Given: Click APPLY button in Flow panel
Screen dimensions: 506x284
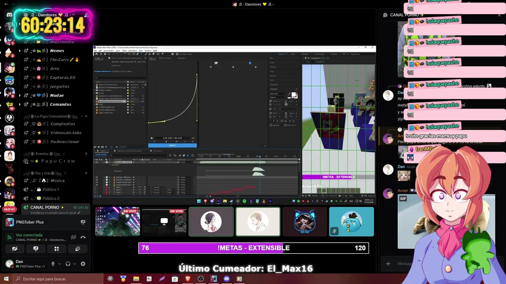Looking at the screenshot, I should 172,145.
